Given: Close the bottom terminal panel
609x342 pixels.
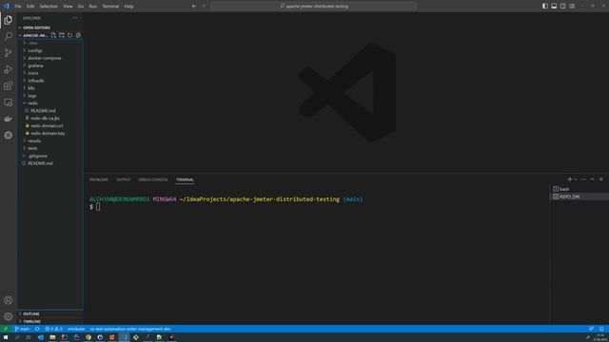Looking at the screenshot, I should [600, 180].
